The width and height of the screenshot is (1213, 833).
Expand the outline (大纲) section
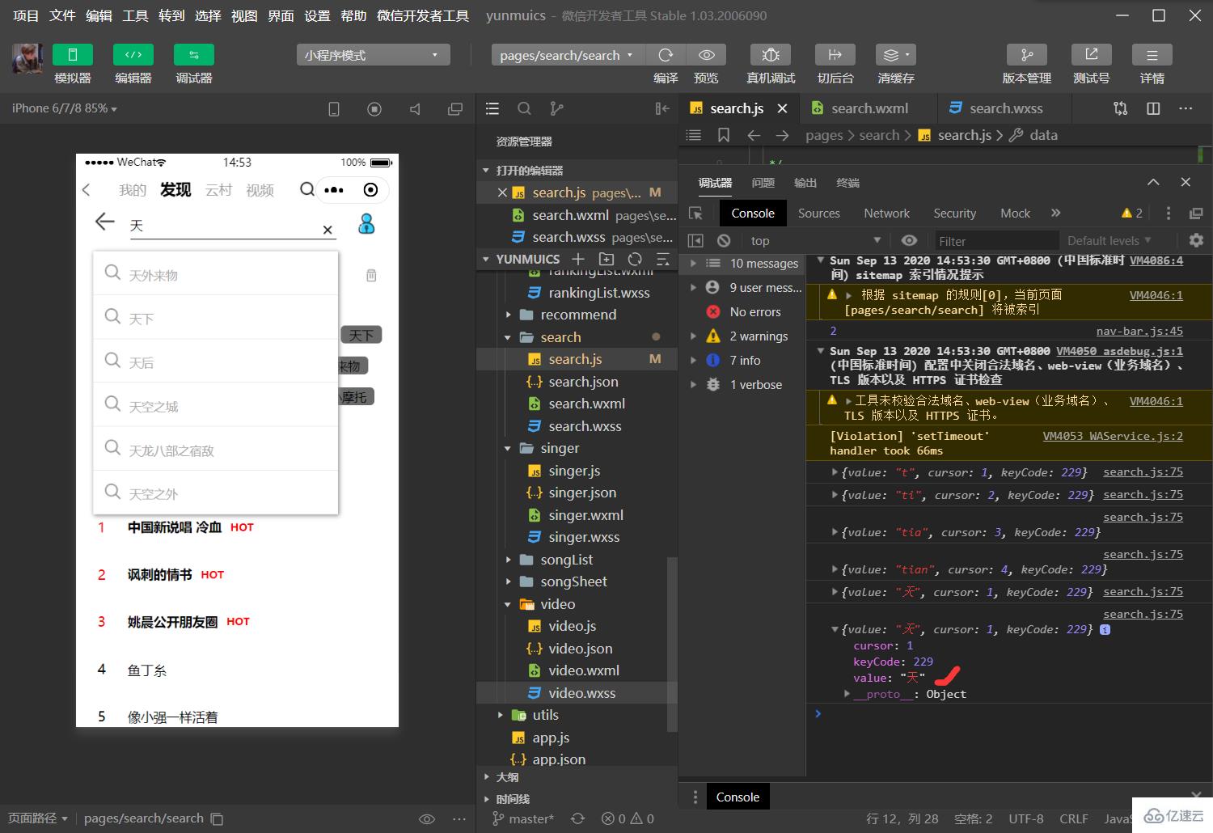pyautogui.click(x=577, y=777)
